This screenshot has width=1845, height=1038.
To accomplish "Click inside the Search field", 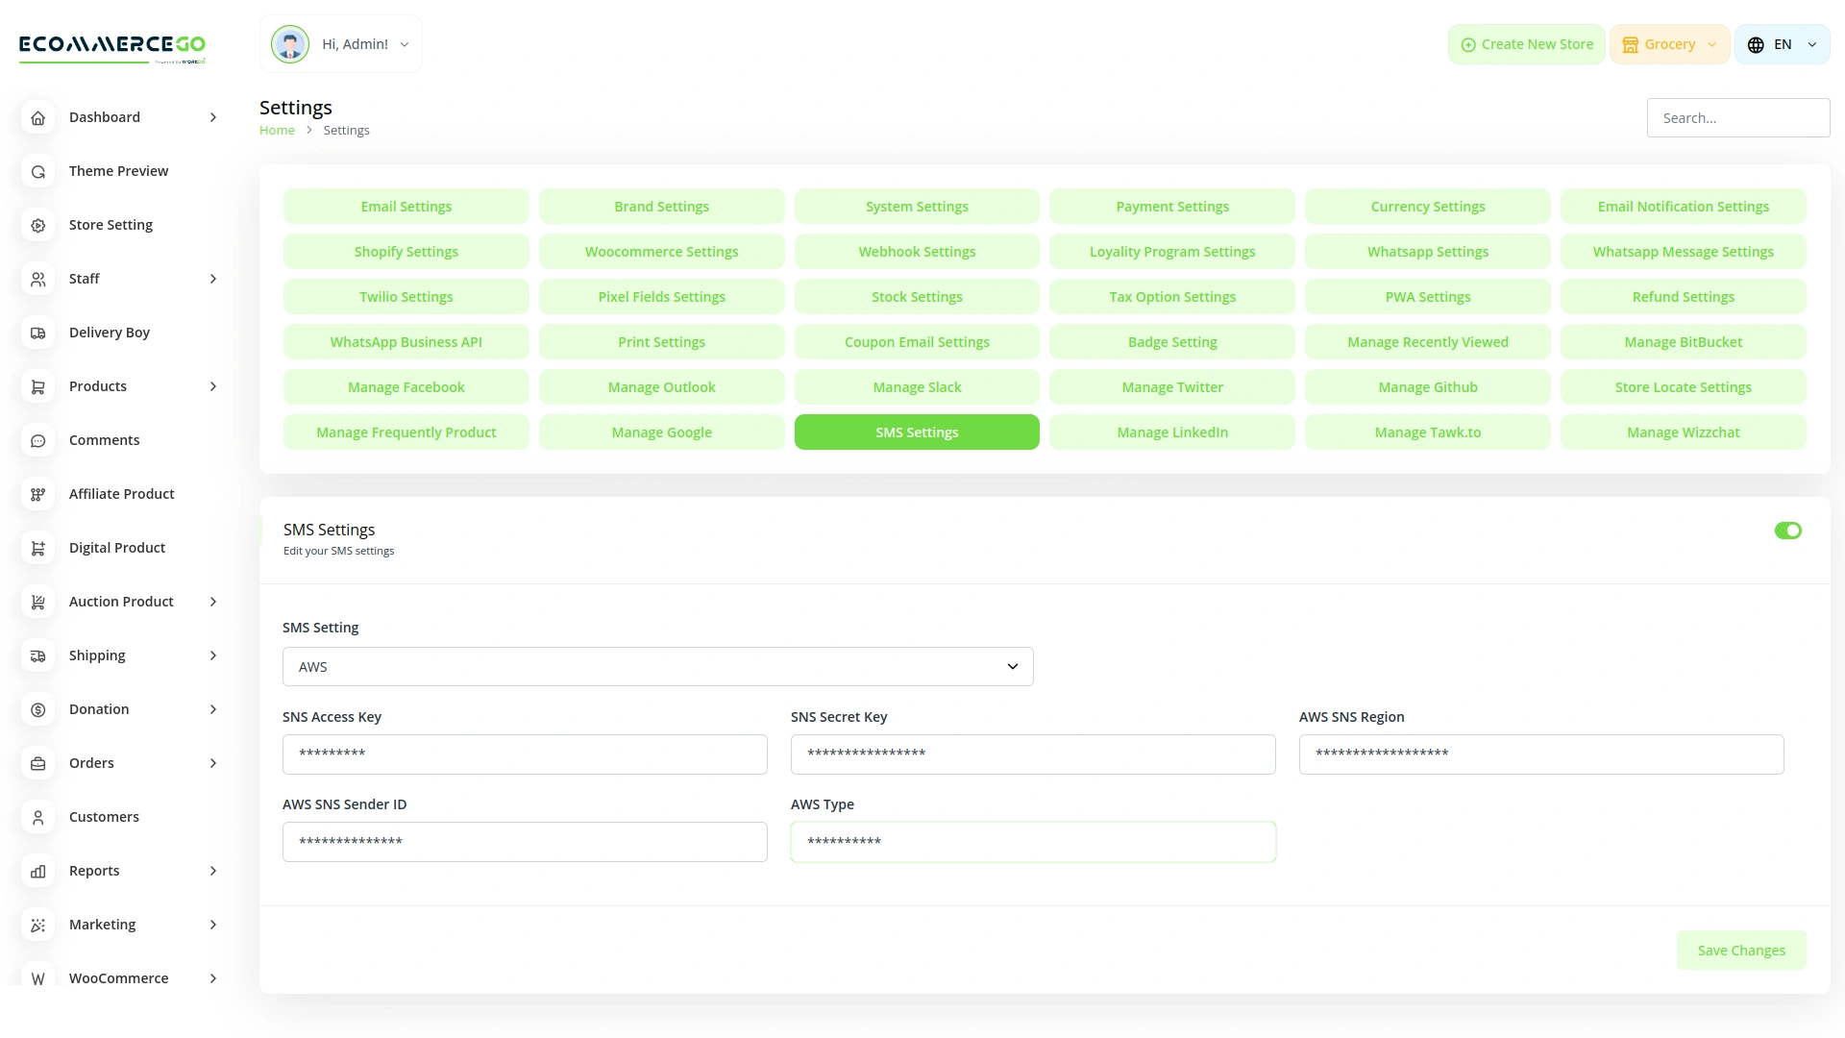I will point(1738,117).
